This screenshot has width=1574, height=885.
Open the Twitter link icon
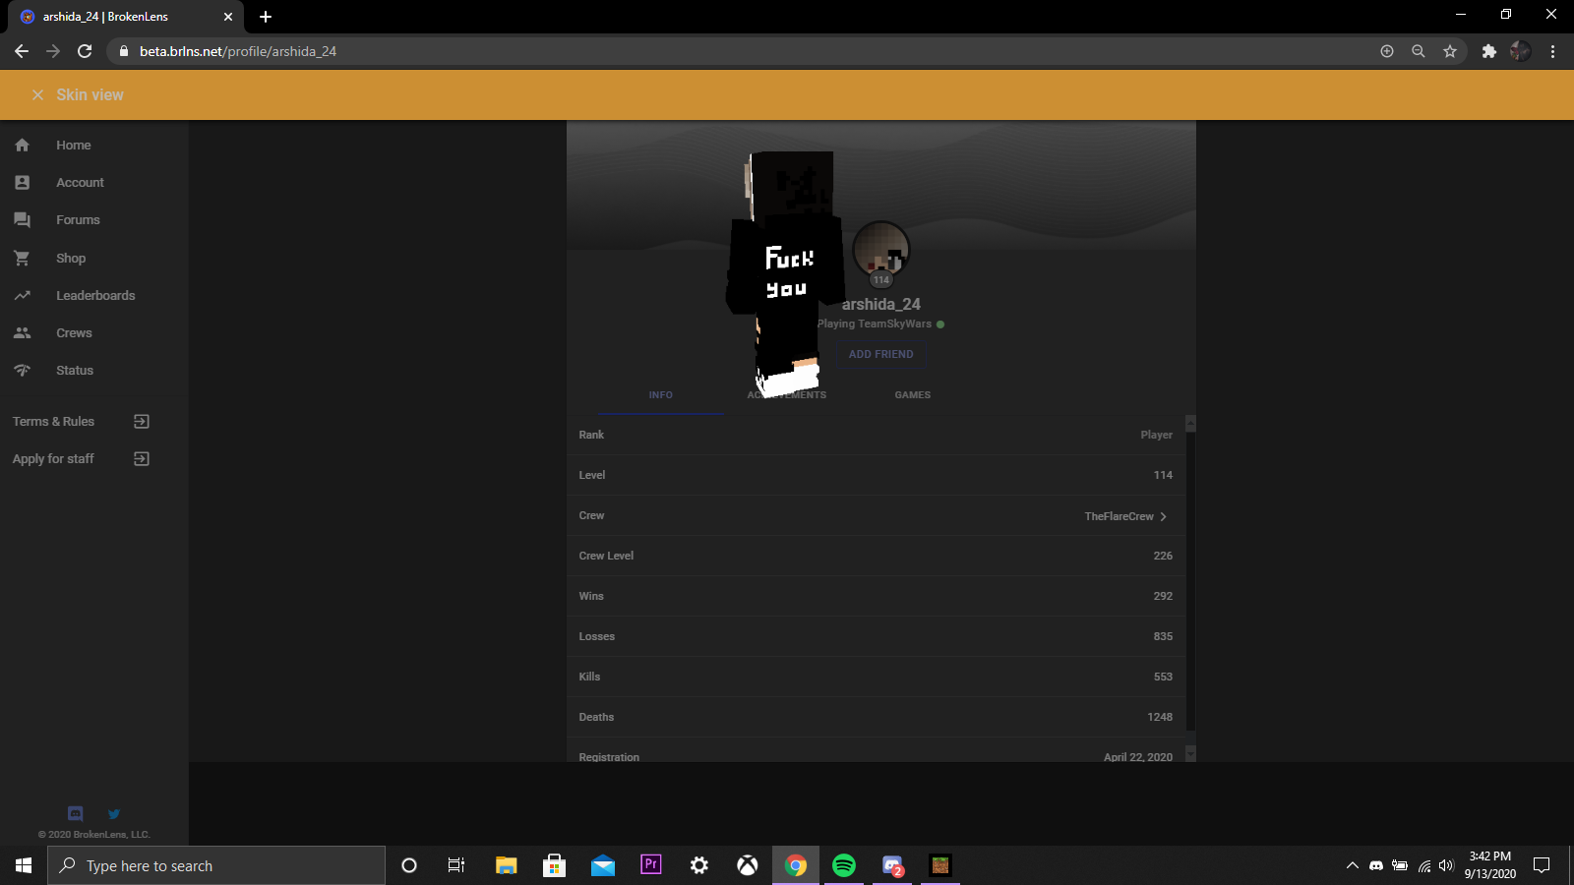coord(114,813)
